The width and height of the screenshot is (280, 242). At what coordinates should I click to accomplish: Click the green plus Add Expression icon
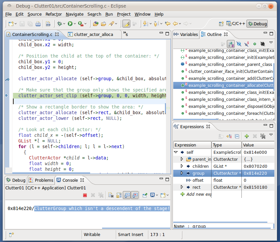click(246, 136)
